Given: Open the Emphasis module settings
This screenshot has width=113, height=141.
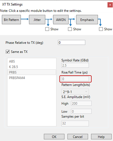Looking at the screenshot, I should pyautogui.click(x=87, y=20).
